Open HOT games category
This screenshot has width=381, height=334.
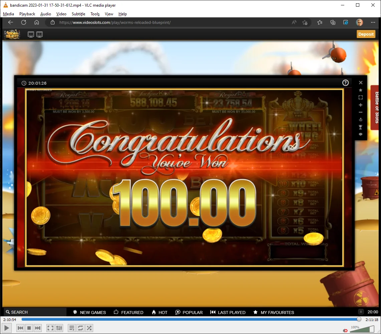pos(159,312)
